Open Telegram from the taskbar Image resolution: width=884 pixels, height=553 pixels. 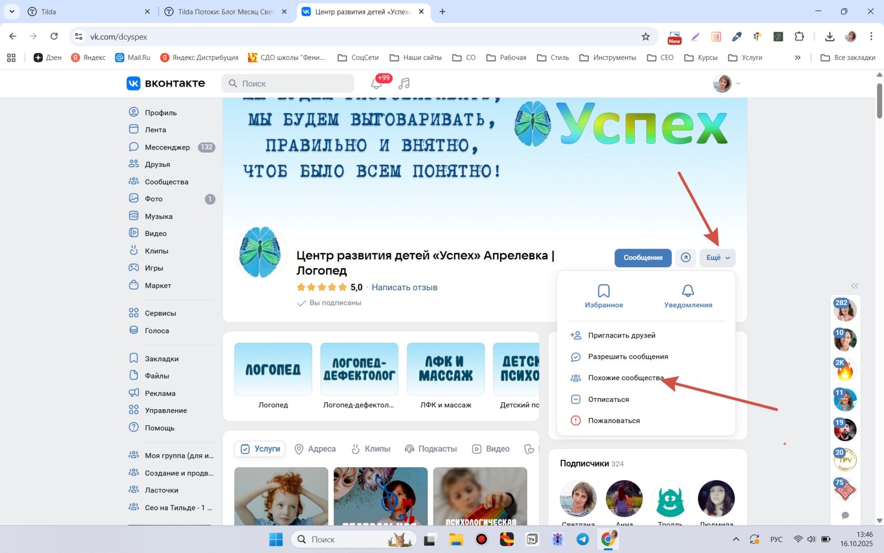click(582, 539)
